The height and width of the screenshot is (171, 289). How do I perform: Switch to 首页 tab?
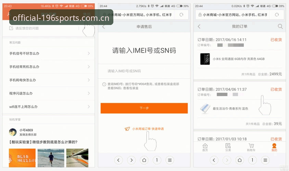tap(205, 147)
